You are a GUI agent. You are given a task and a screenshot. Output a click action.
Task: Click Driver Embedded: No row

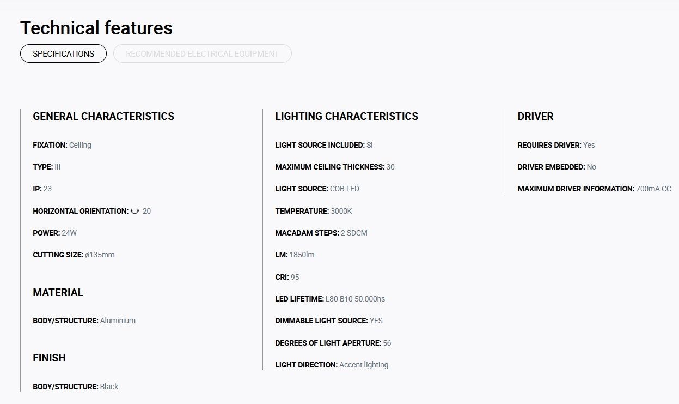pos(557,167)
